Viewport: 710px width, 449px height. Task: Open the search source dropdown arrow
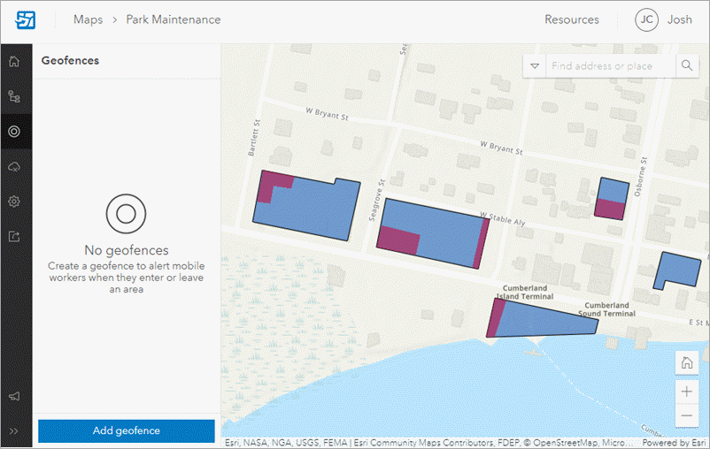[535, 66]
